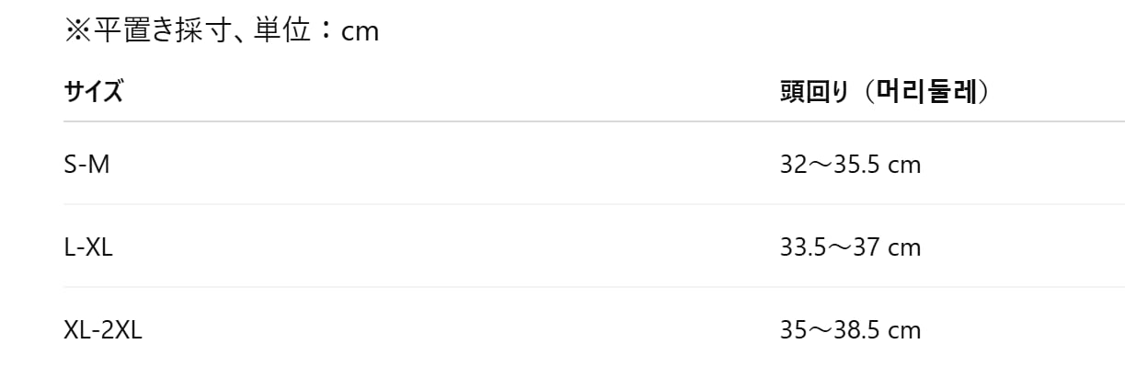Click the "35.5" value in the S-M row

857,165
